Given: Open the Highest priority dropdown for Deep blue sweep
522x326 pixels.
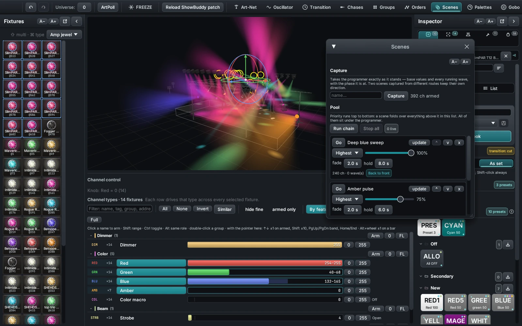Looking at the screenshot, I should coord(347,153).
